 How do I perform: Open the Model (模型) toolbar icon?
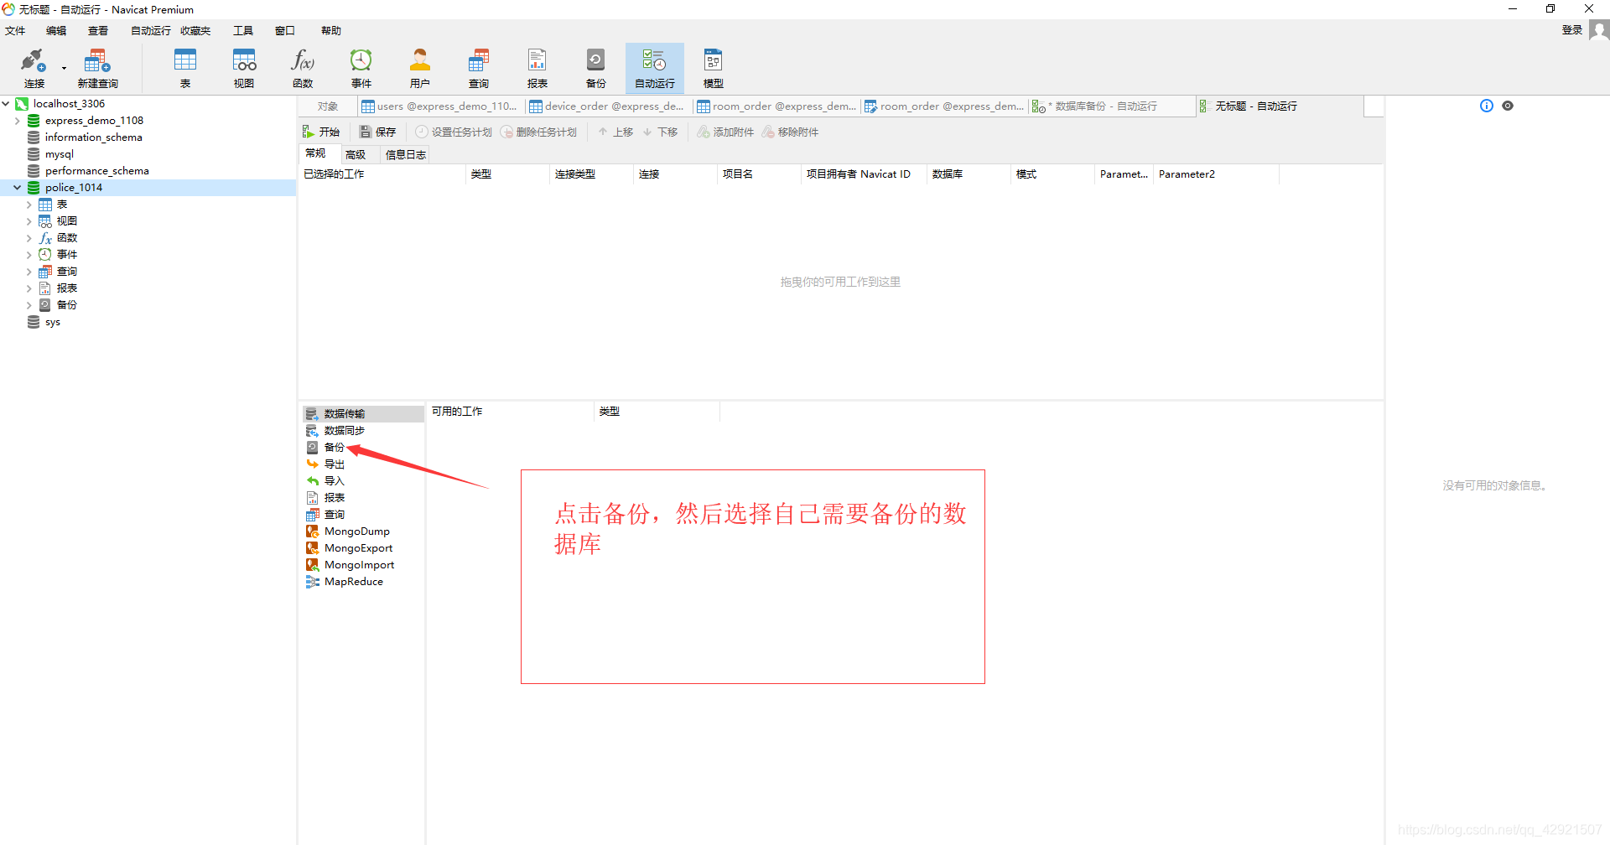pyautogui.click(x=714, y=67)
